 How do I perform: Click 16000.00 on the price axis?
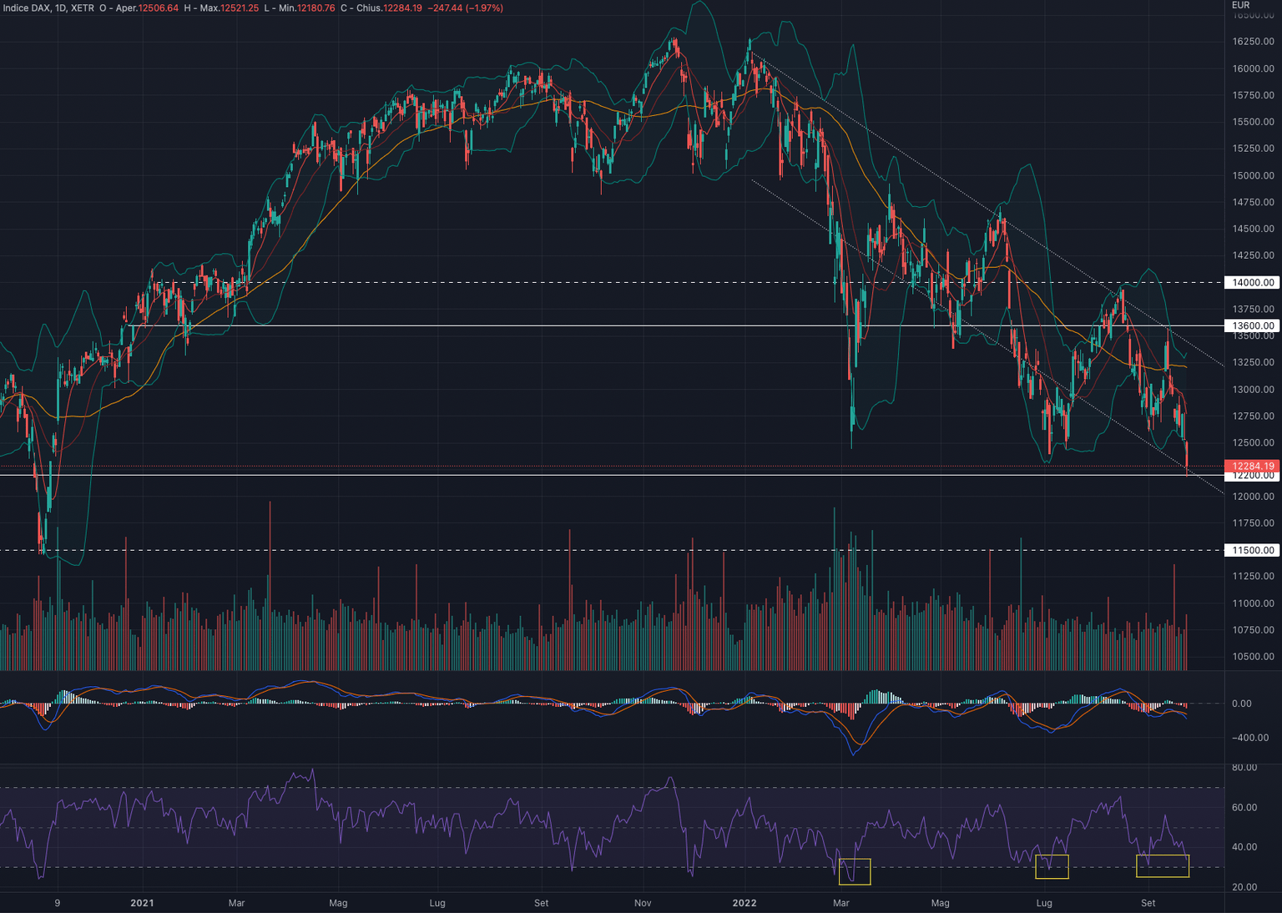click(x=1253, y=68)
